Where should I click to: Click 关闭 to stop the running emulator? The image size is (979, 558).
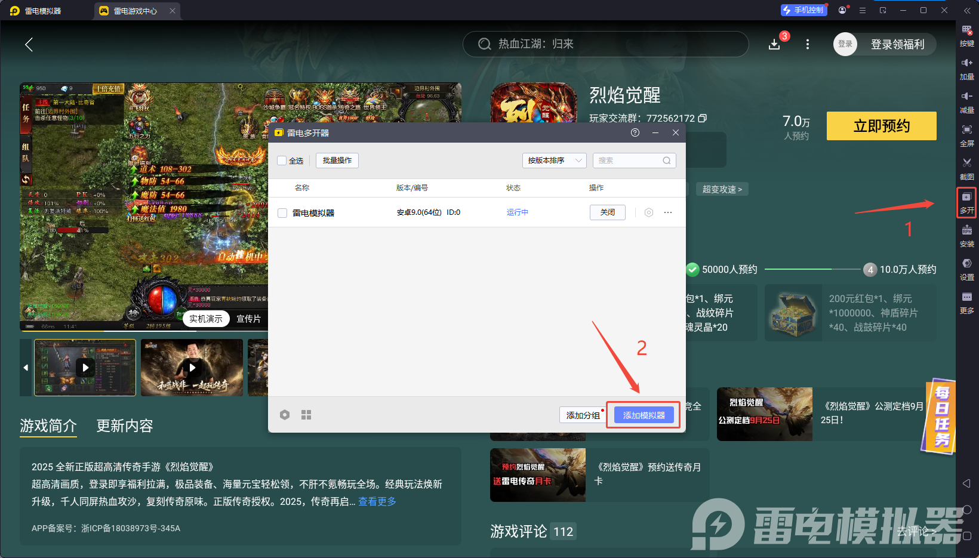(608, 212)
